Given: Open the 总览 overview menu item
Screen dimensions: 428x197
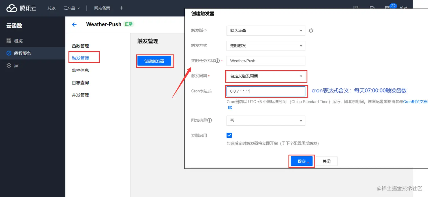Looking at the screenshot, I should [x=52, y=8].
